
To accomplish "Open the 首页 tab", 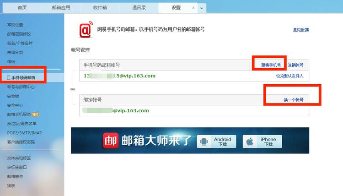I will tap(22, 7).
